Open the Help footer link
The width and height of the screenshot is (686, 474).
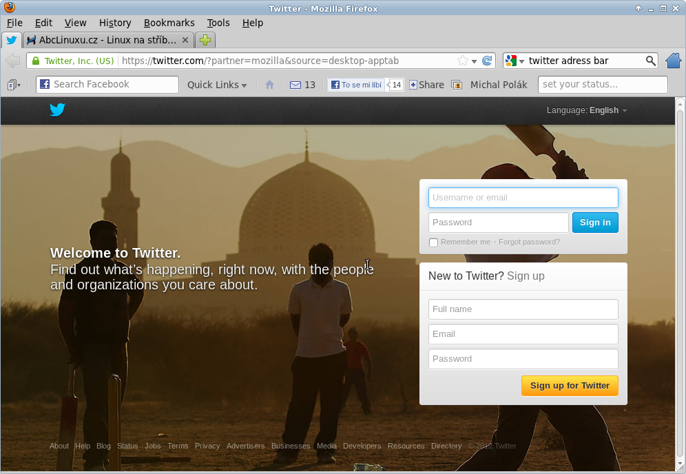(83, 446)
